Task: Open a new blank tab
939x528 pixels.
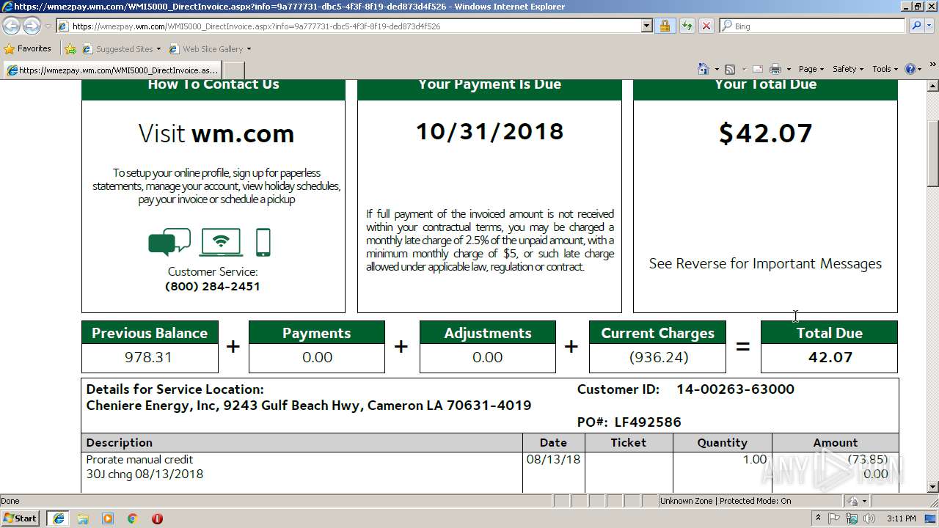Action: pyautogui.click(x=233, y=70)
